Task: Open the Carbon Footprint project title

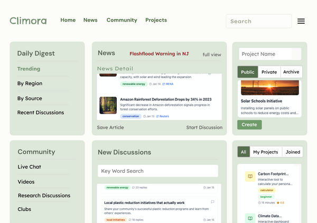Action: coord(273,174)
